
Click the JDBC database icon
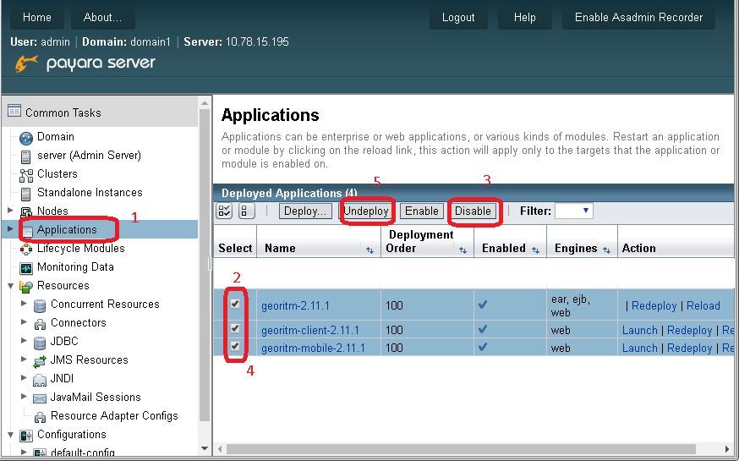[40, 343]
